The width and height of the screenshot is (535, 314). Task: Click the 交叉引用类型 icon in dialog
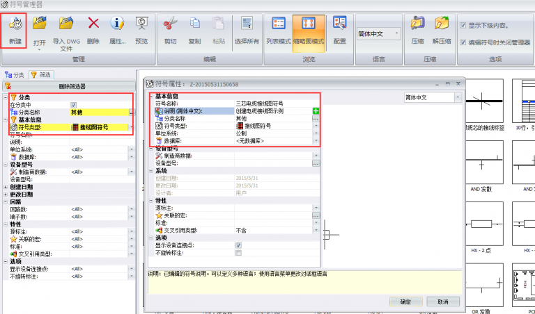point(159,231)
